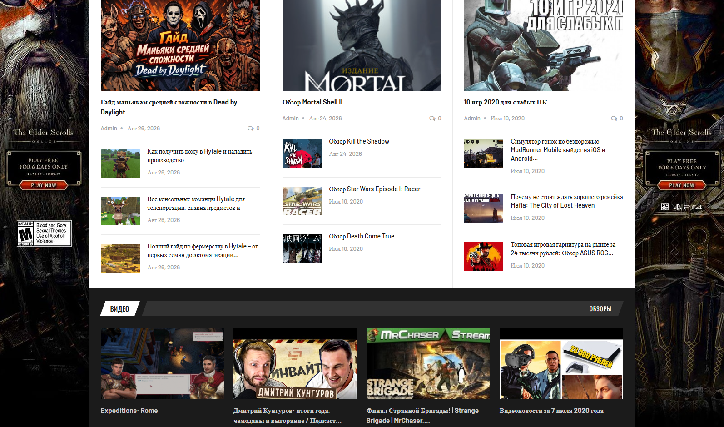Screen dimensions: 724x427
Task: Open Death Come True review thumbnail
Action: click(302, 248)
